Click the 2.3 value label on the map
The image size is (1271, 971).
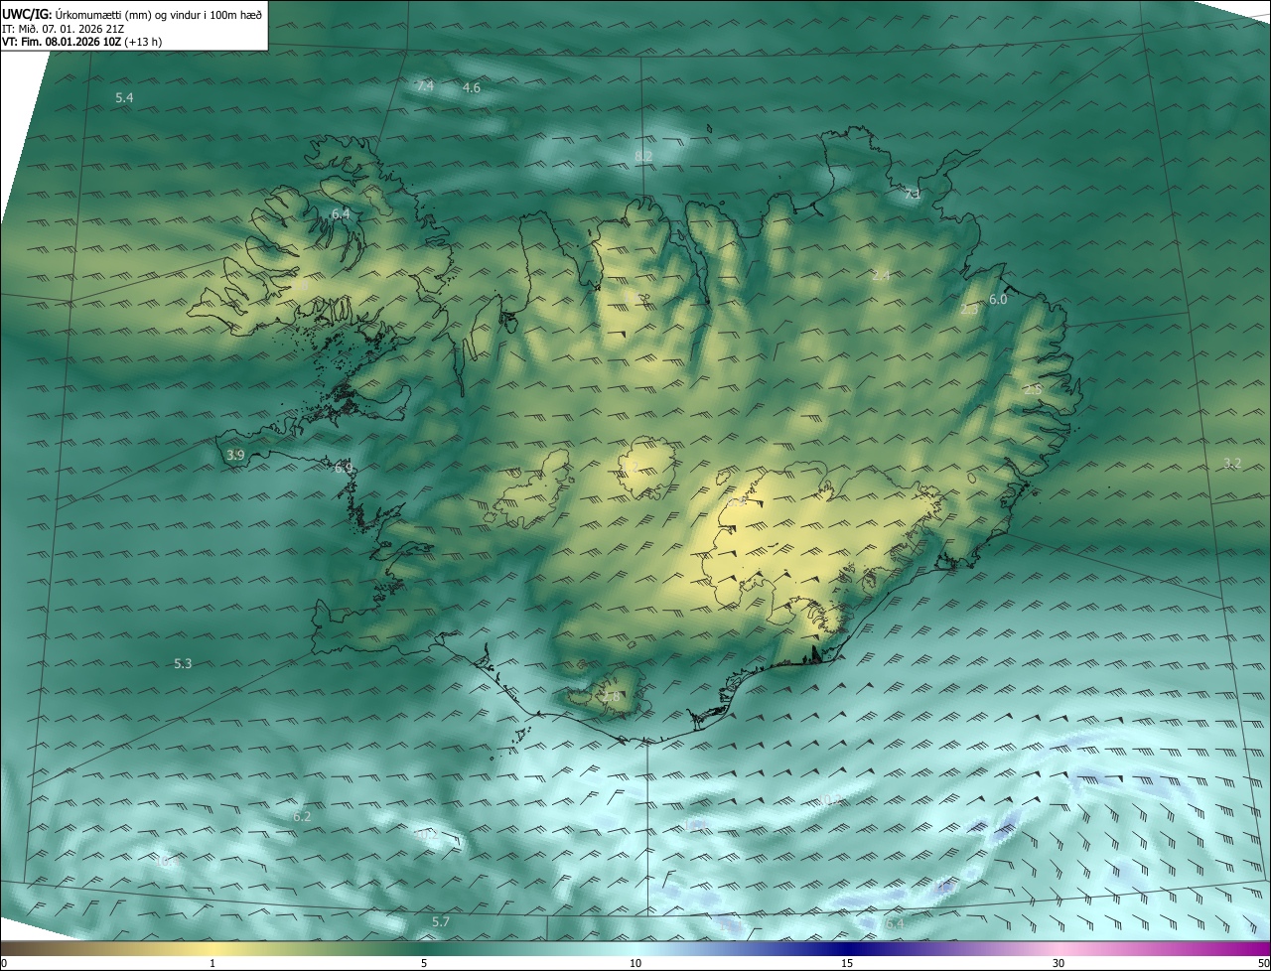click(x=969, y=310)
